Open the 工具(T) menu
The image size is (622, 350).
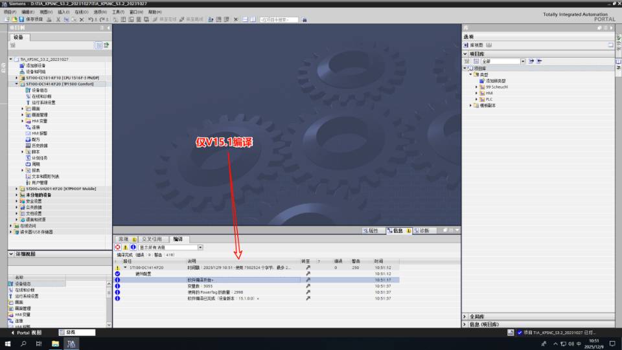tap(118, 12)
